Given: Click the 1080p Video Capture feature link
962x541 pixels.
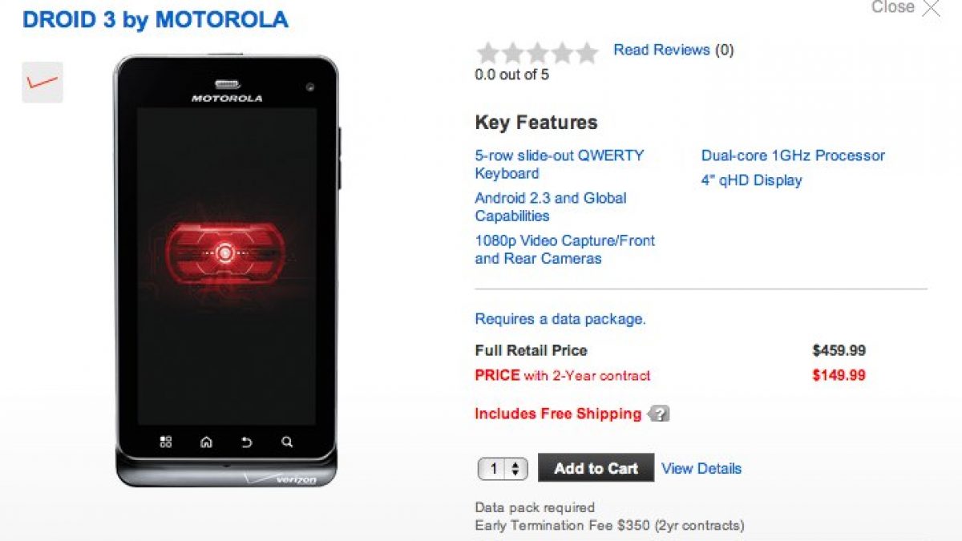Looking at the screenshot, I should coord(564,249).
